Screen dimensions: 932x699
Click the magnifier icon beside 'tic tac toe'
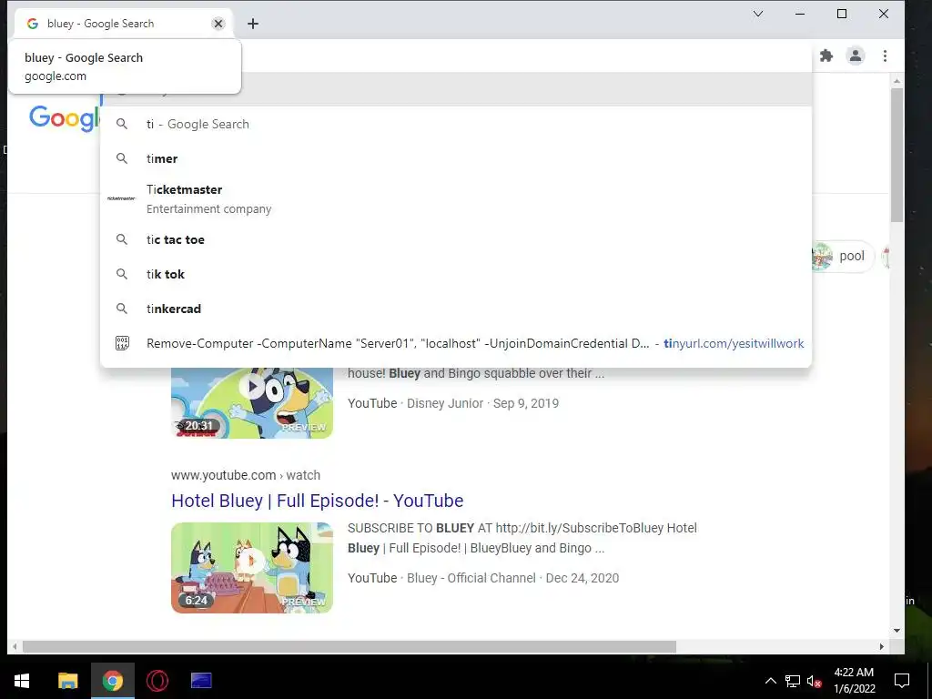(x=121, y=239)
